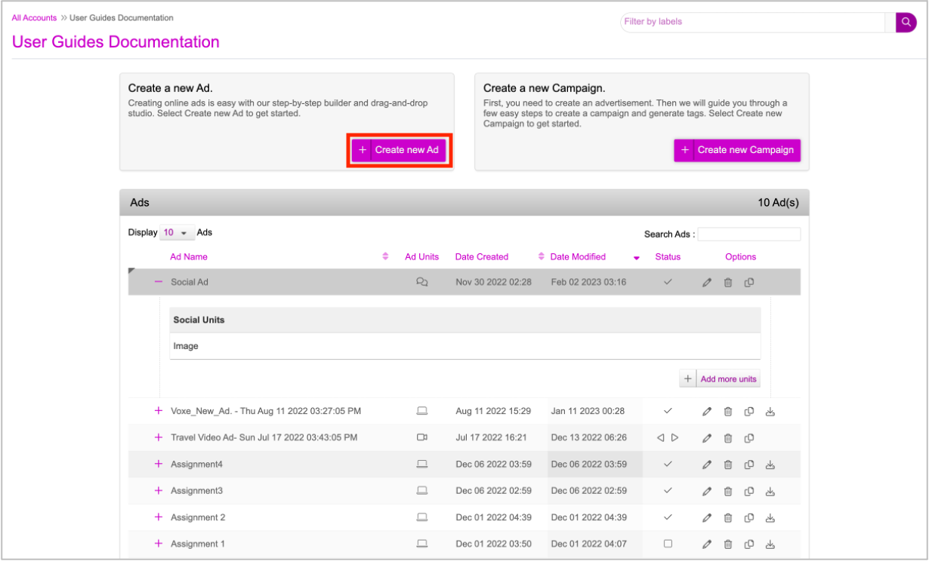Click the status checkmark of Voxe_New_Ad

pyautogui.click(x=668, y=411)
